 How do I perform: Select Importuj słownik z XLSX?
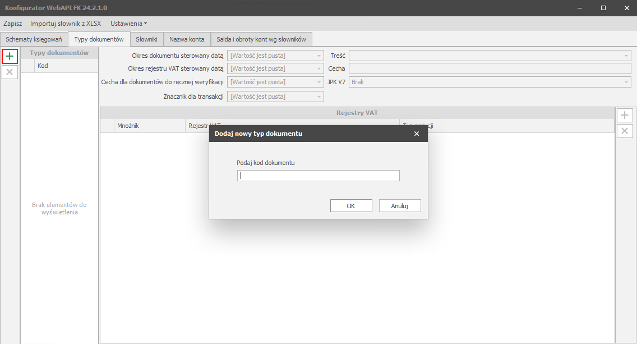pos(66,24)
